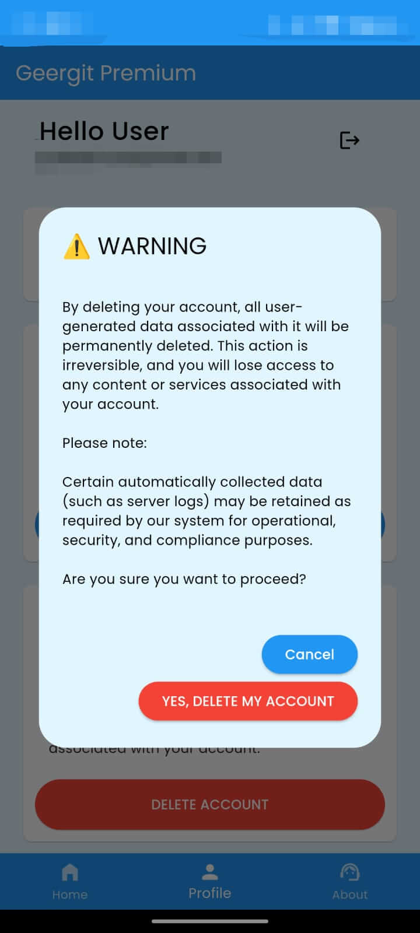Click the blurred email under Hello User
This screenshot has height=933, width=420.
[128, 158]
